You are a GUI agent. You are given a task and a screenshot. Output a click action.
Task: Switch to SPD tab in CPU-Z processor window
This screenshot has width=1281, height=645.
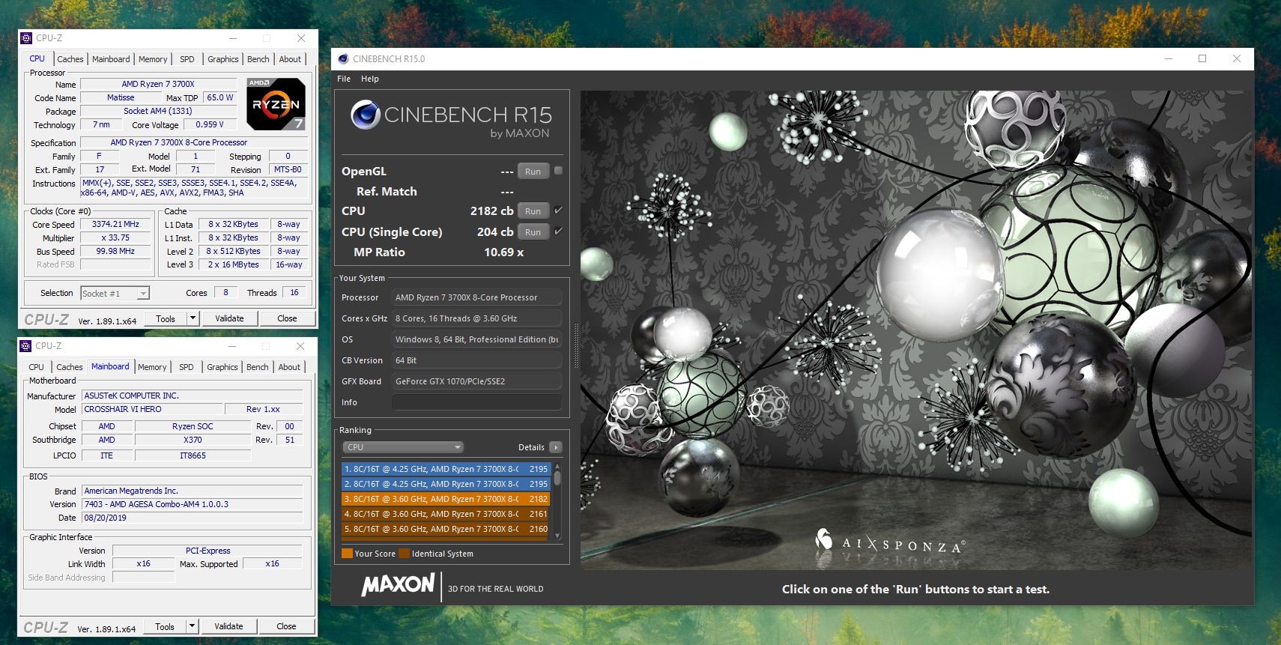coord(187,59)
